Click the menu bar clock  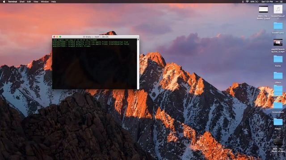coord(267,2)
